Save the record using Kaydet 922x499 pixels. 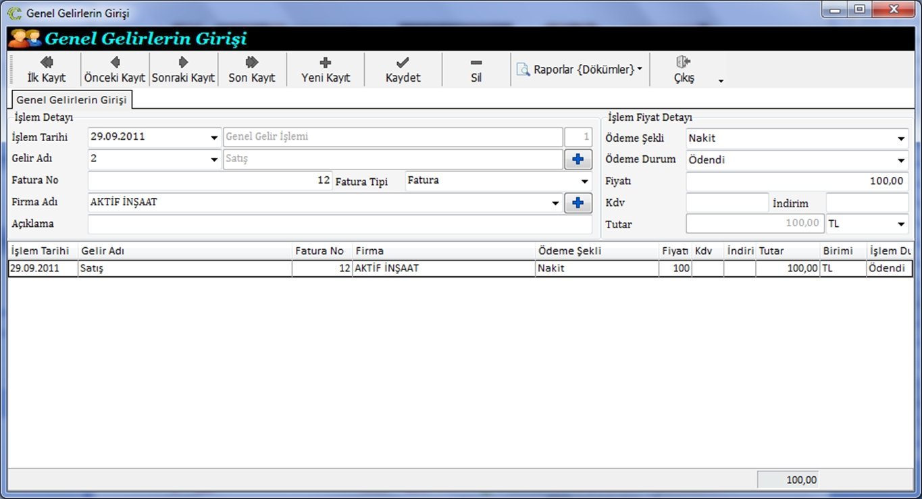[x=403, y=70]
